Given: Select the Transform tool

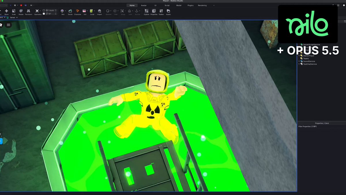Looking at the screenshot, I should (x=29, y=12).
